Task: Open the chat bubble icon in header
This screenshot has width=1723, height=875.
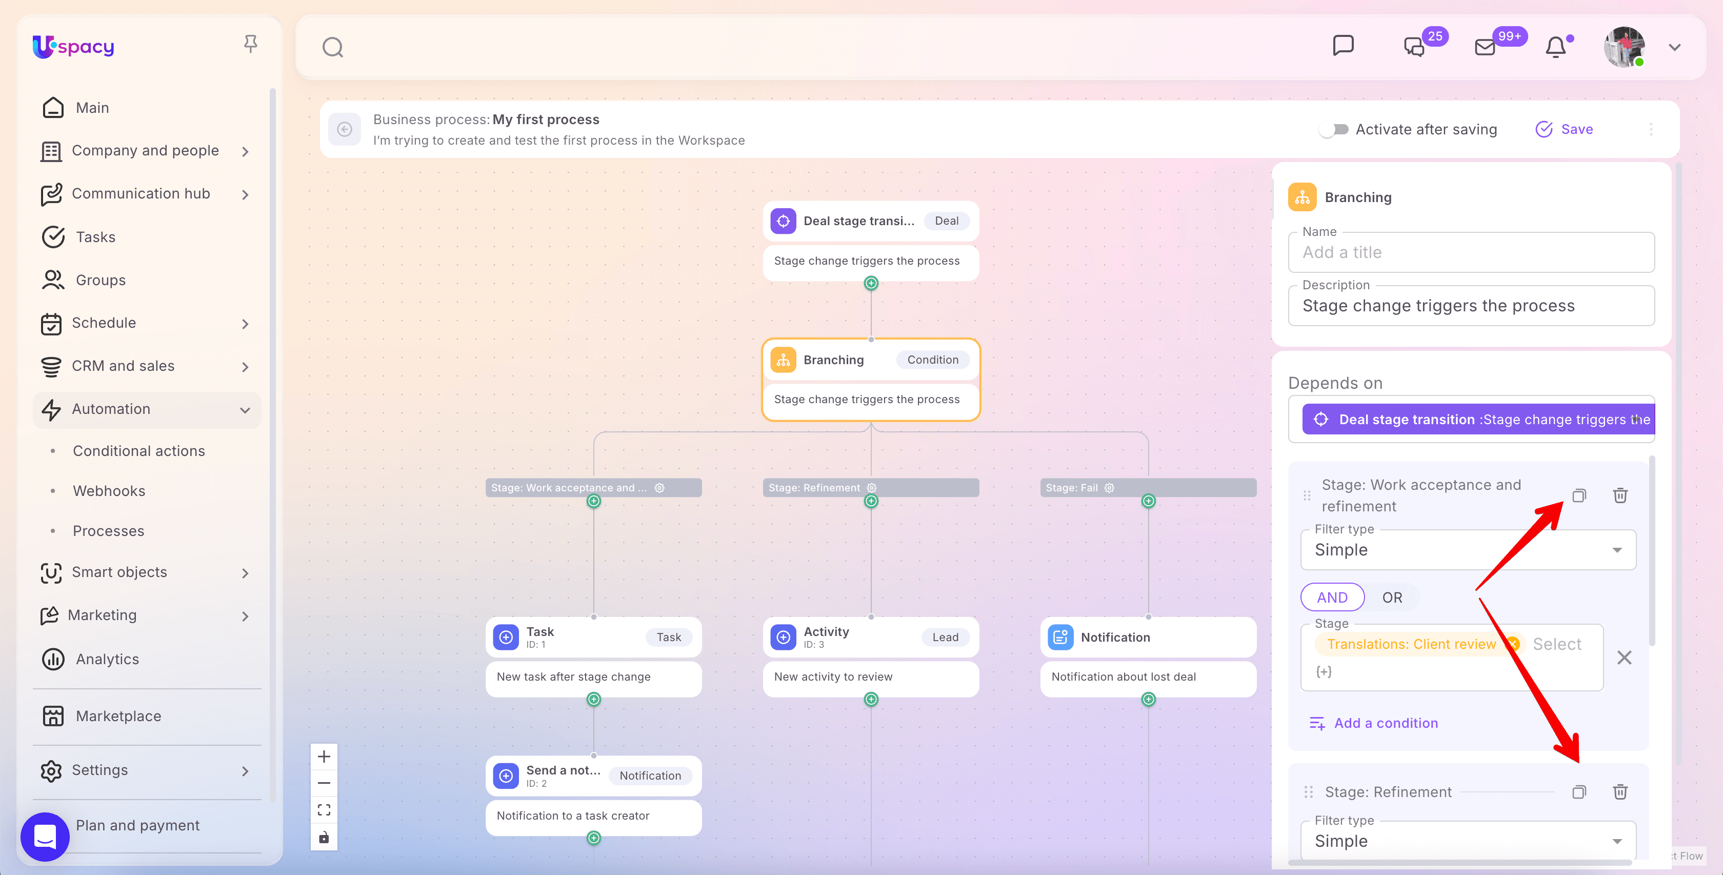Action: (x=1343, y=46)
